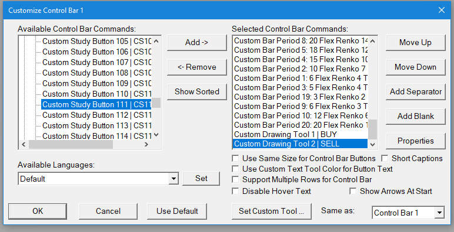Click the Add Separator button
This screenshot has height=232, width=454.
tap(416, 92)
